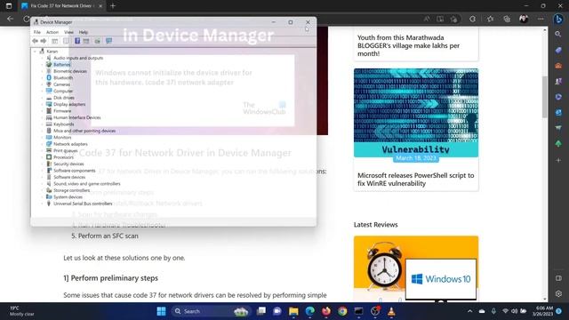569x320 pixels.
Task: Click the Forward arrow in Device Manager toolbar
Action: coord(44,41)
